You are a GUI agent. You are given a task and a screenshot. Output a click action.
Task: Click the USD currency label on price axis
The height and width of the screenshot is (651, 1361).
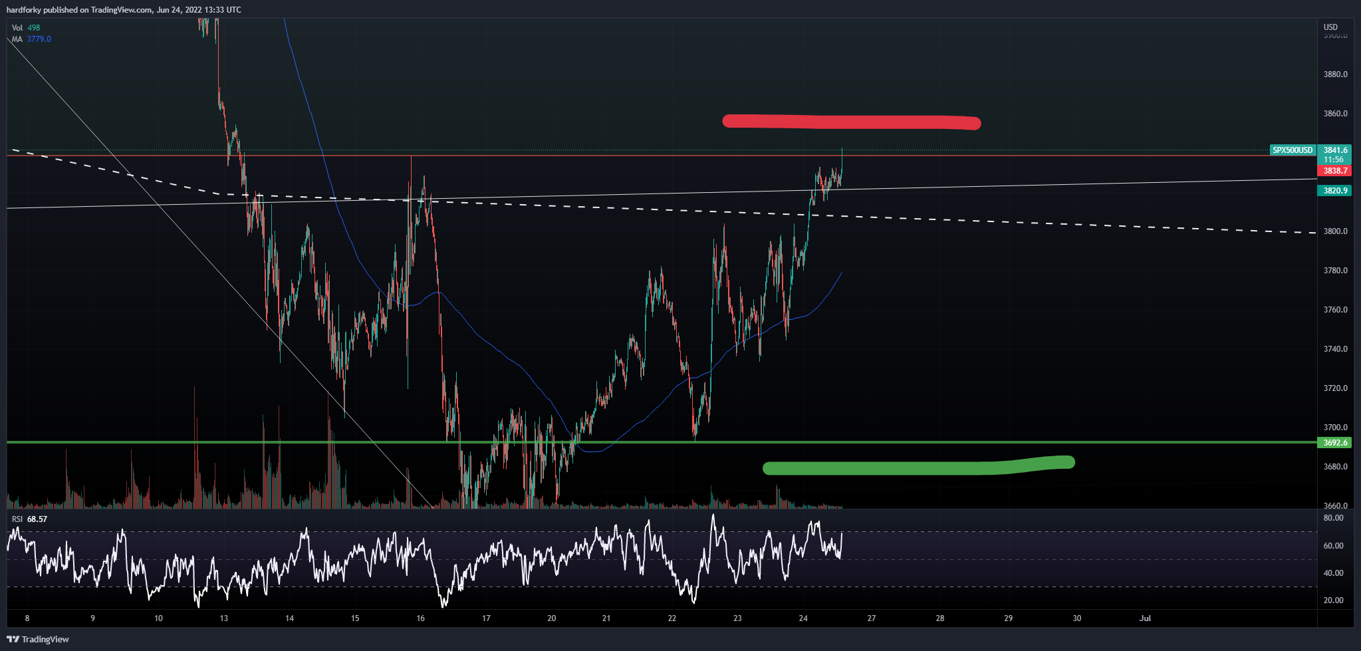(x=1330, y=27)
